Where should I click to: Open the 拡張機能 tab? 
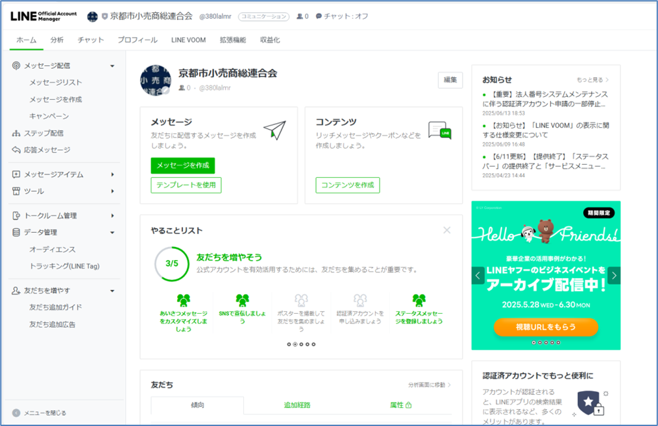tap(233, 40)
